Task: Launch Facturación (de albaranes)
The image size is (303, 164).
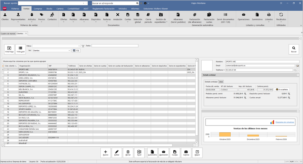Action: tap(195, 18)
